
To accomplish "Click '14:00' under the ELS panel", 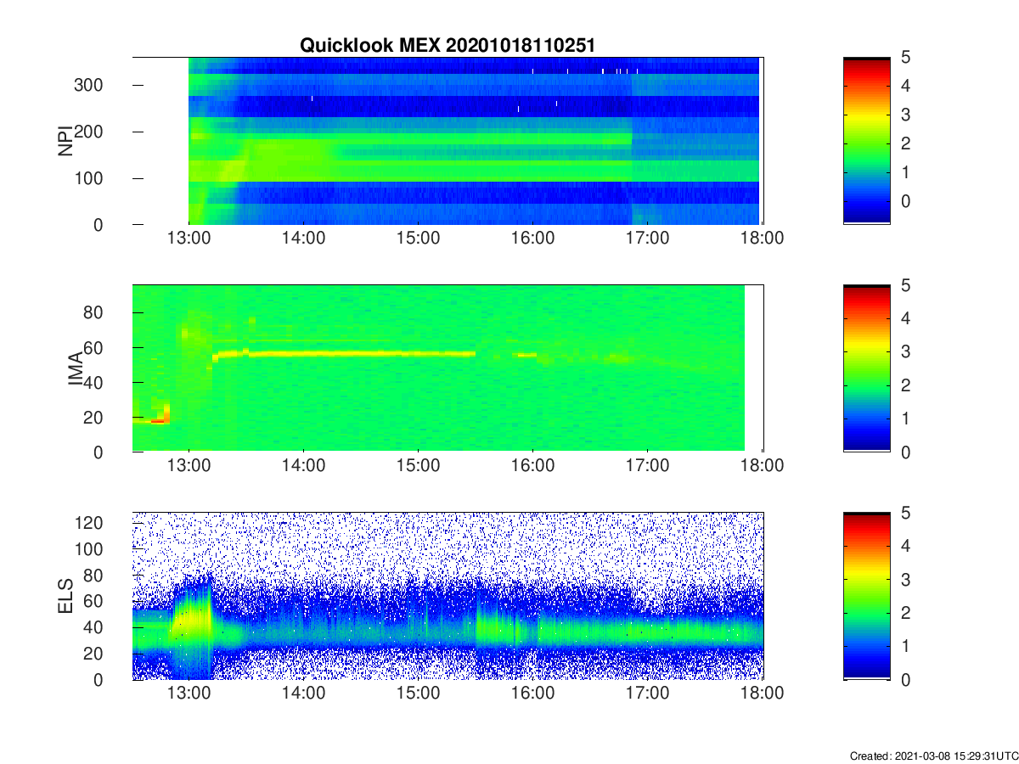I will pos(303,694).
